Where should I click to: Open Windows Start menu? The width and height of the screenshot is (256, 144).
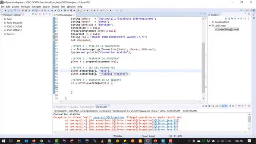pyautogui.click(x=4, y=141)
